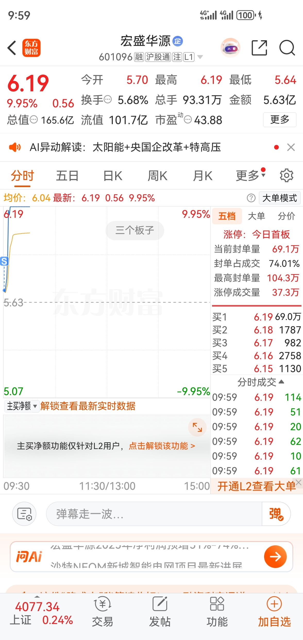Share the stock page via share icon
Screen dimensions: 303x640
(259, 48)
